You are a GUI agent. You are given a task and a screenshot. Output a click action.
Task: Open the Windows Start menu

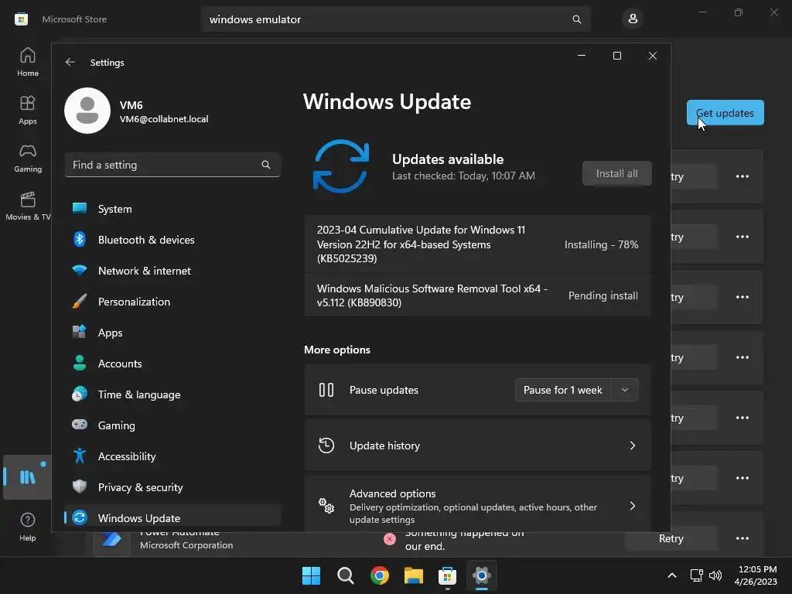tap(311, 575)
